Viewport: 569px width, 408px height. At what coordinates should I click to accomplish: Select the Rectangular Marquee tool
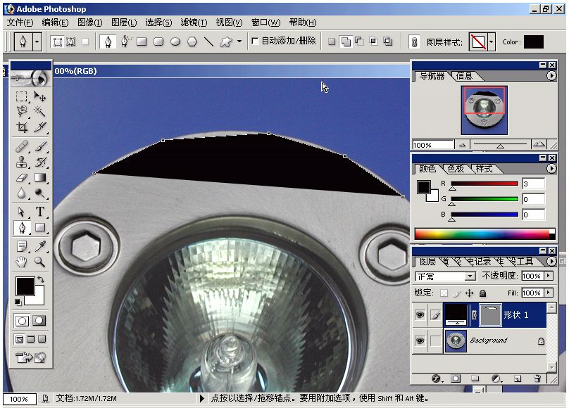[x=21, y=96]
